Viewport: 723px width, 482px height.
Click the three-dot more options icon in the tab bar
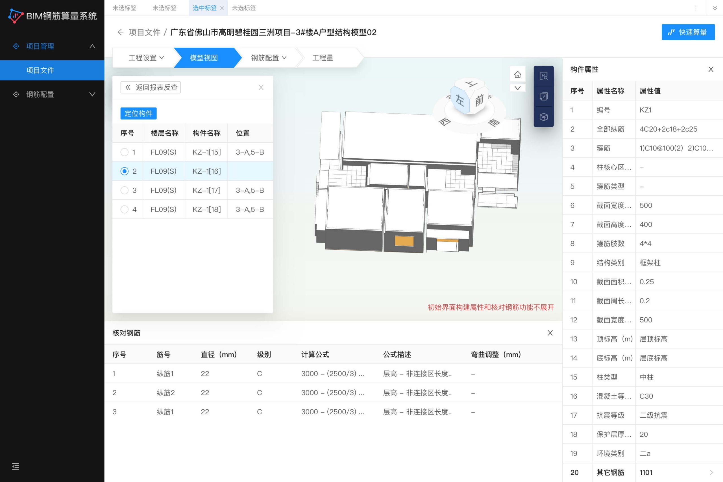696,8
